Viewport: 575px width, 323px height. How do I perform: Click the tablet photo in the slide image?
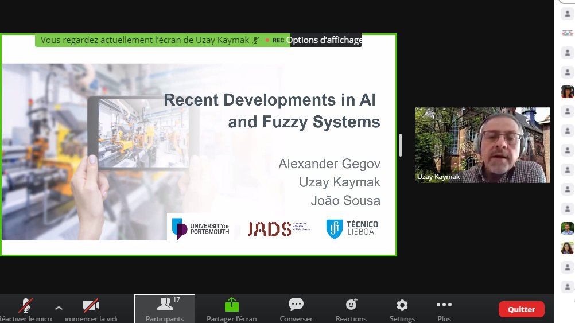coord(143,134)
